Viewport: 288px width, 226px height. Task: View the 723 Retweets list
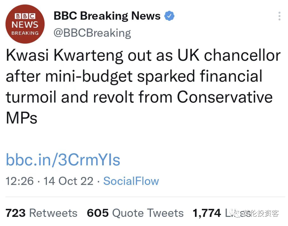click(x=42, y=213)
